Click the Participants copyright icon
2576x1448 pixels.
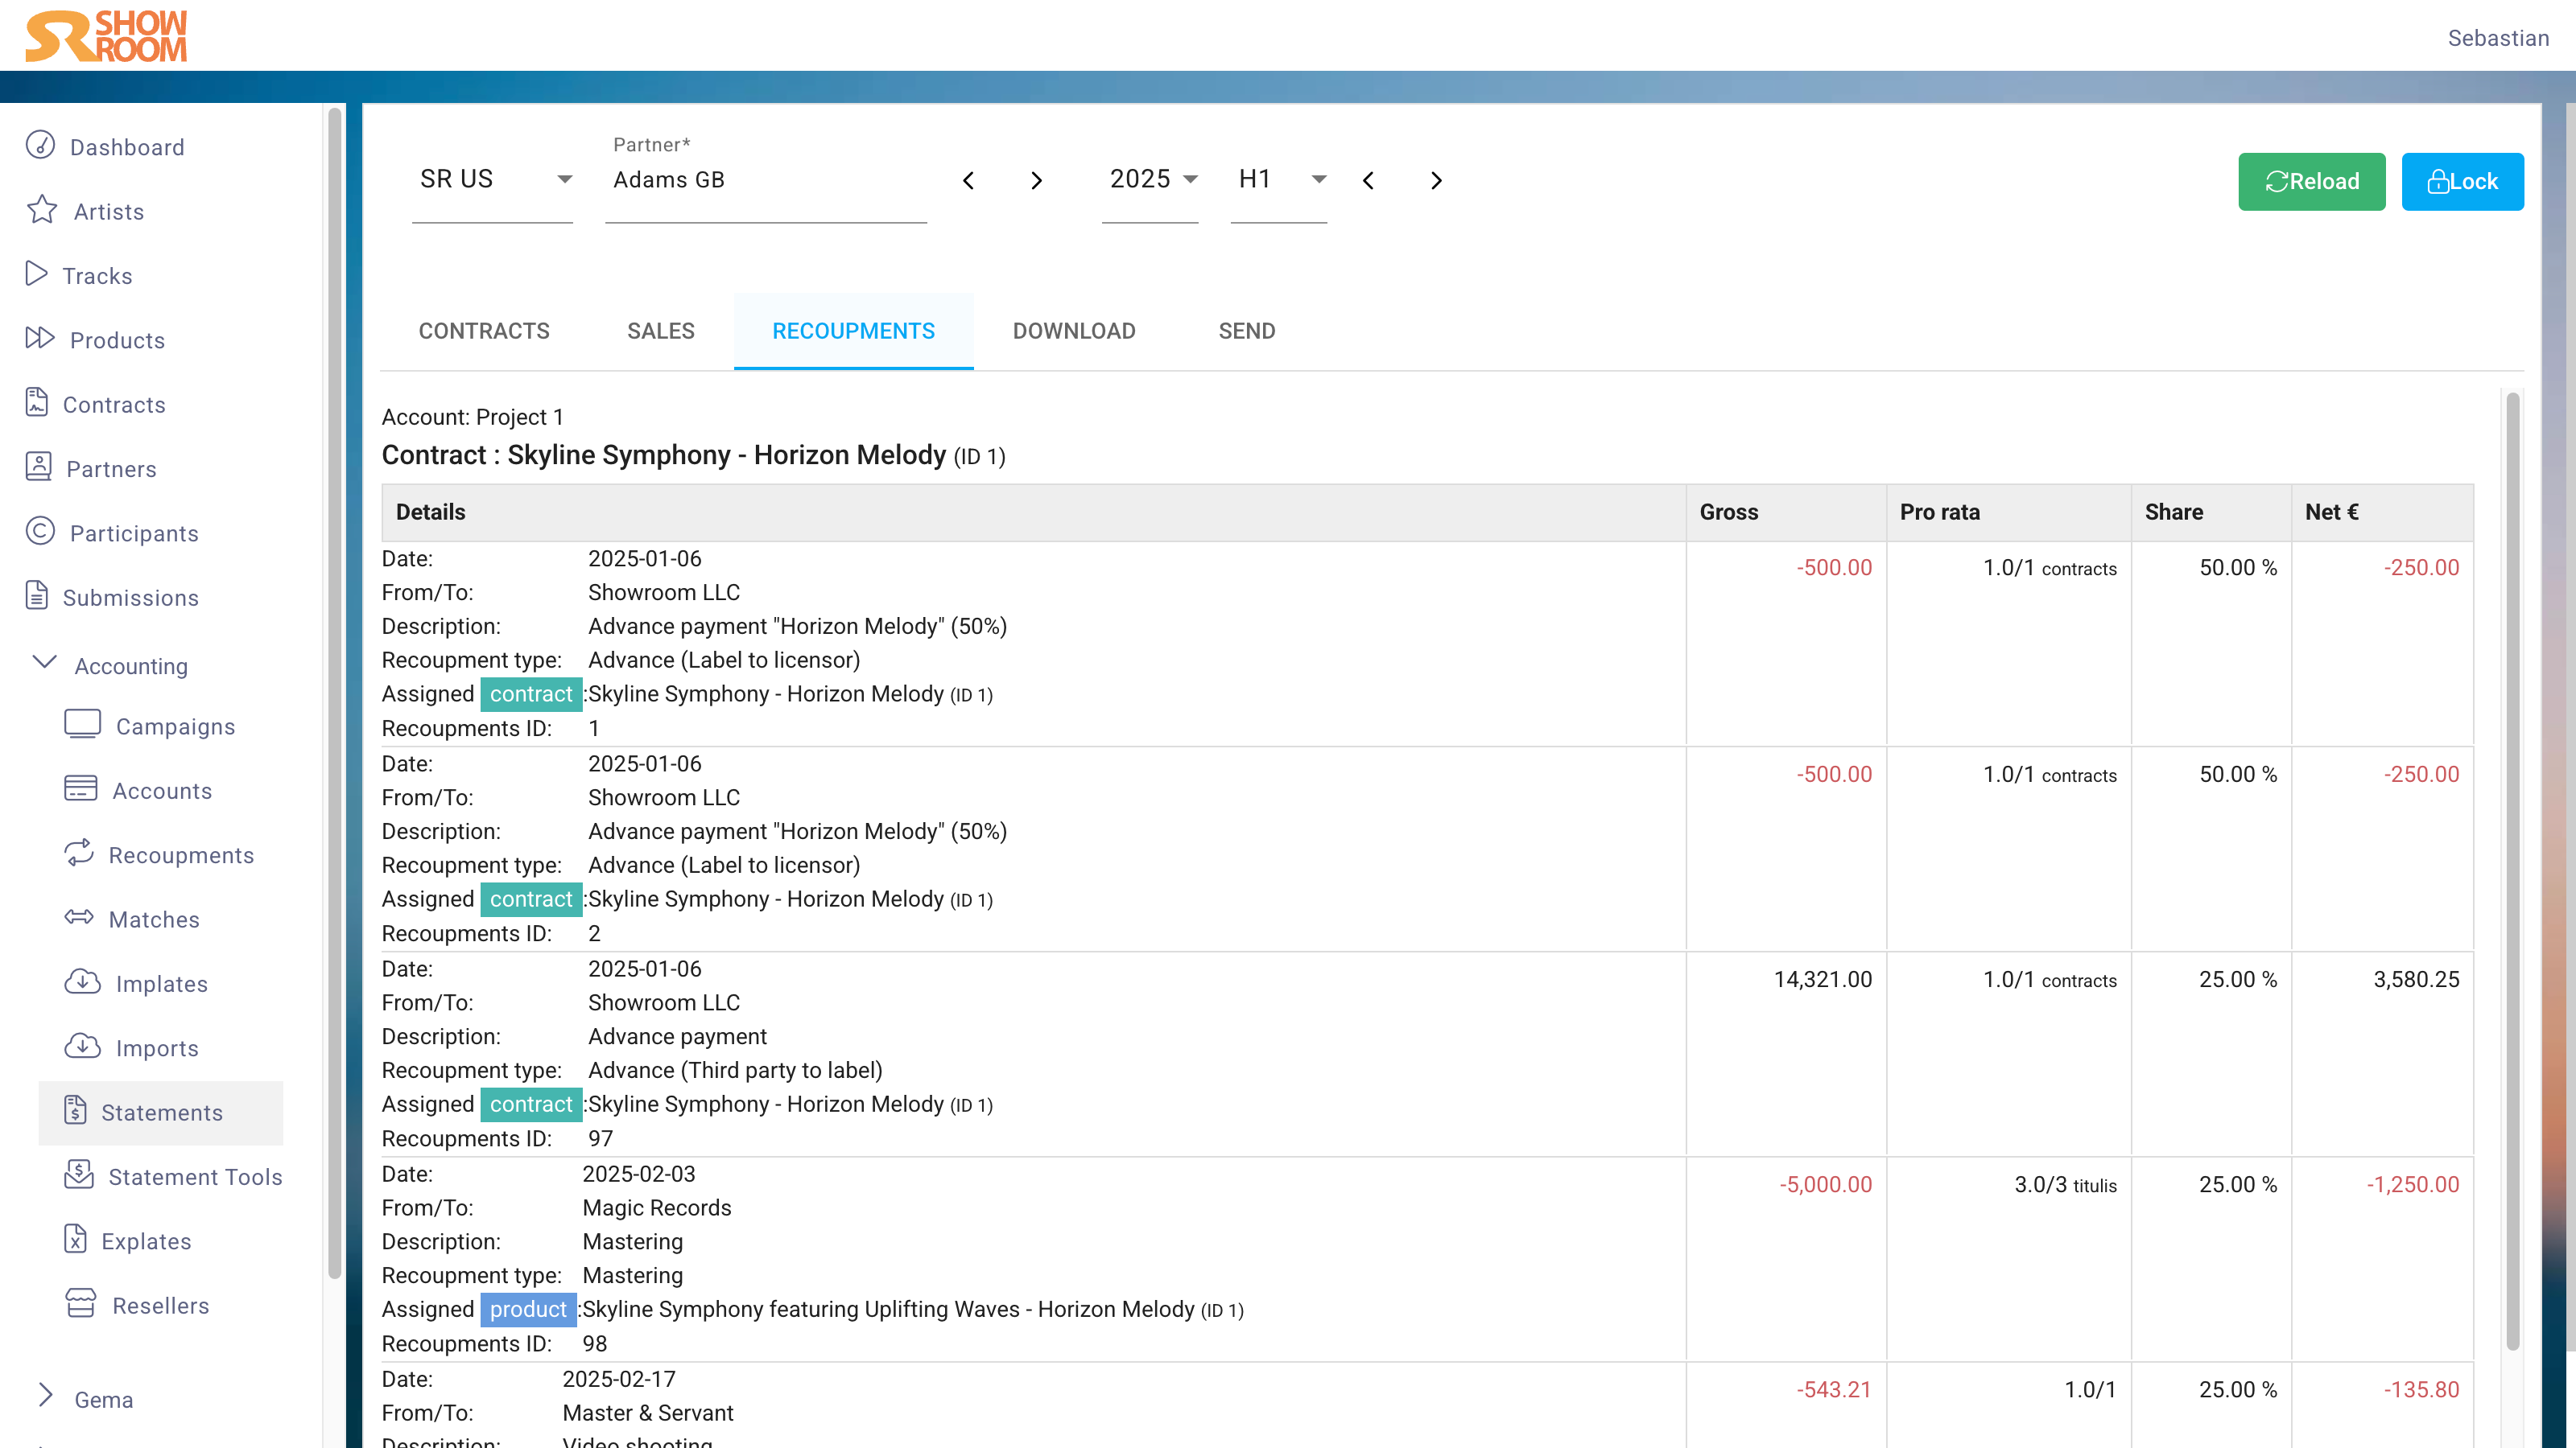pyautogui.click(x=40, y=532)
